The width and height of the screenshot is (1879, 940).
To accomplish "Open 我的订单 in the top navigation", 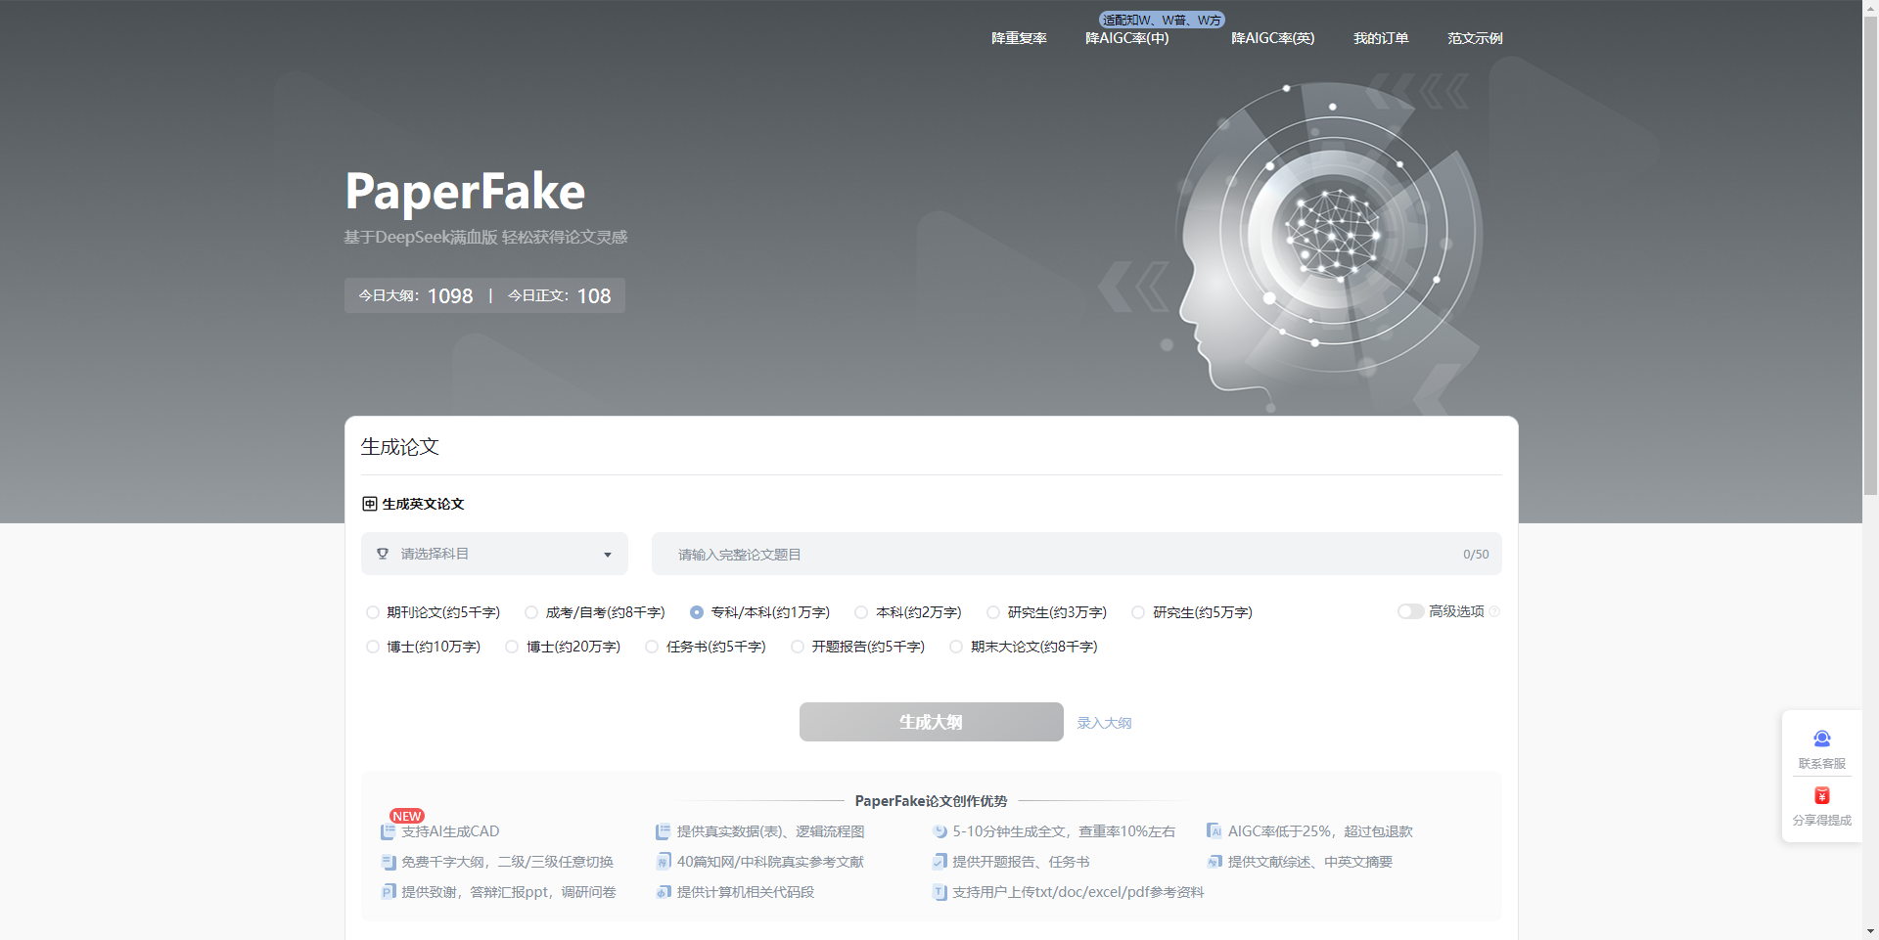I will [x=1381, y=38].
